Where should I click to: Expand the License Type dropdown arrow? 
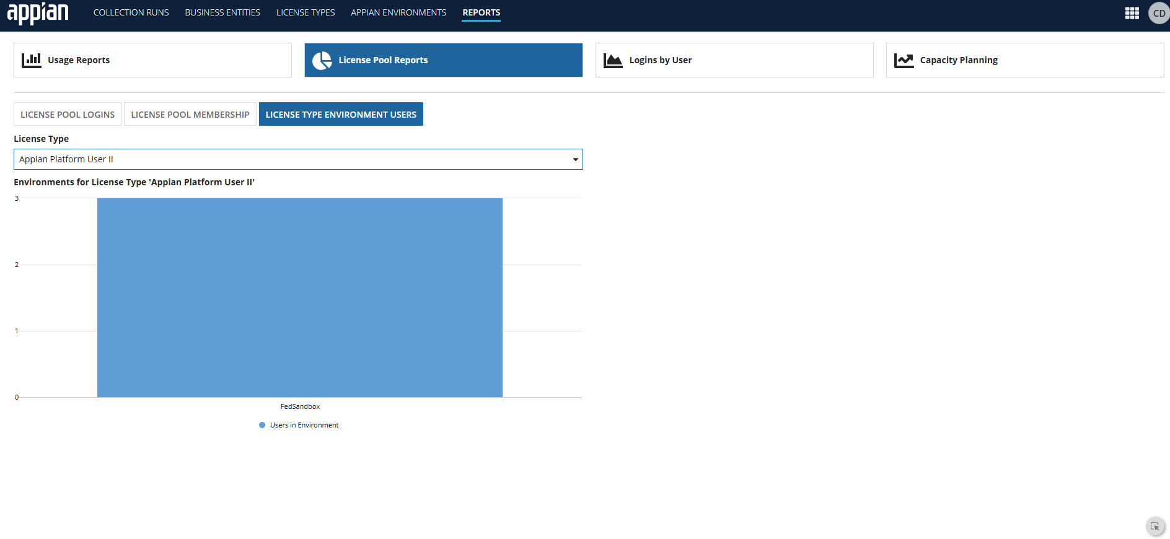(575, 159)
